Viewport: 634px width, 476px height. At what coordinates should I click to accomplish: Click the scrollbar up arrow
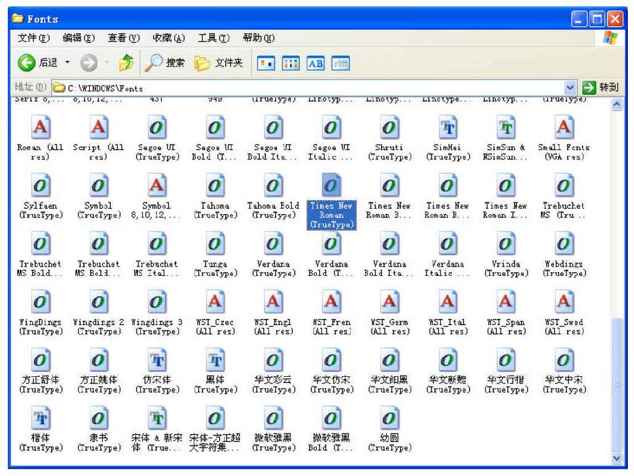tap(616, 105)
